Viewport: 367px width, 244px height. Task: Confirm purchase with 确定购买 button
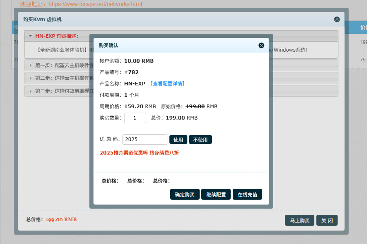point(185,194)
